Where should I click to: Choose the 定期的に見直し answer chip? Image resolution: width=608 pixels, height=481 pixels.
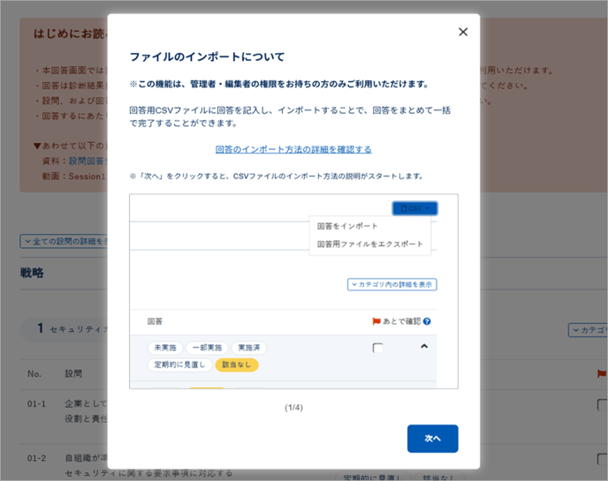click(179, 365)
